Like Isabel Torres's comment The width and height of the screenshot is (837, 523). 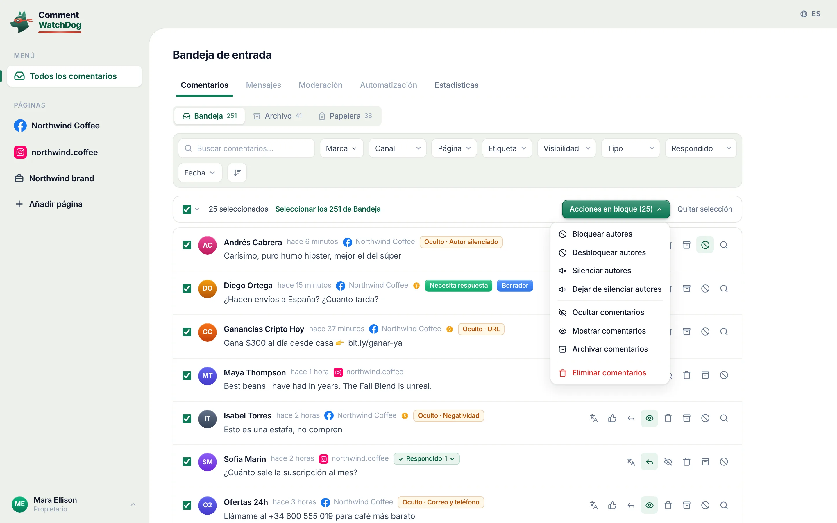[612, 418]
